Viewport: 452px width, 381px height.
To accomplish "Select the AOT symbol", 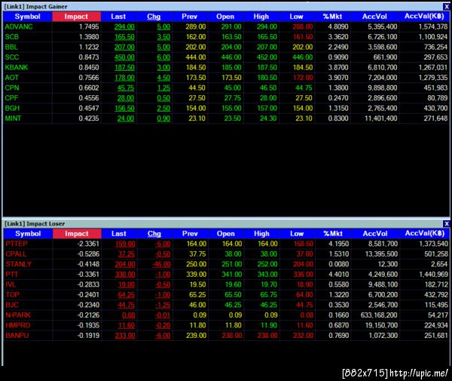I will pos(12,78).
